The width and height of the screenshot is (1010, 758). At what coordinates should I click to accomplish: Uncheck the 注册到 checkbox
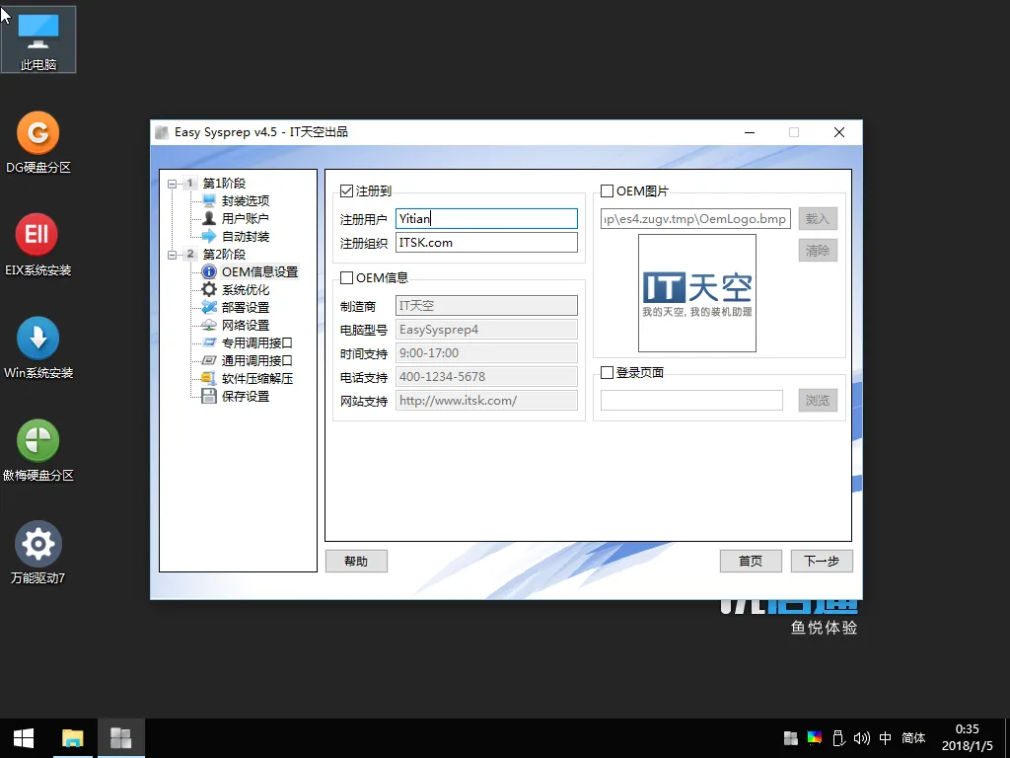pyautogui.click(x=346, y=190)
